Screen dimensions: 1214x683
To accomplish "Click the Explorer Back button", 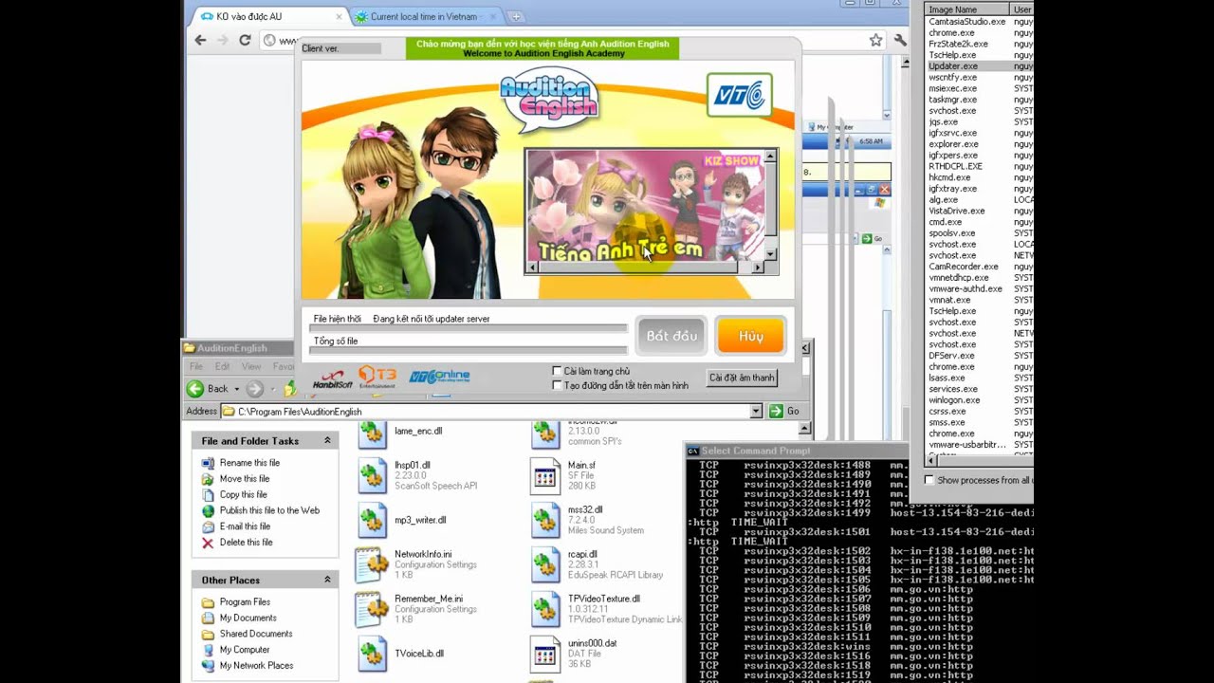I will point(208,388).
